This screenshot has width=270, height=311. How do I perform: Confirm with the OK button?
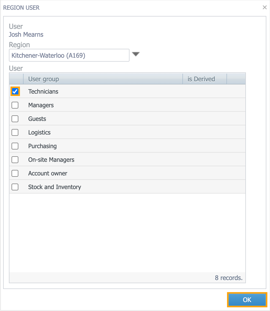pos(247,300)
